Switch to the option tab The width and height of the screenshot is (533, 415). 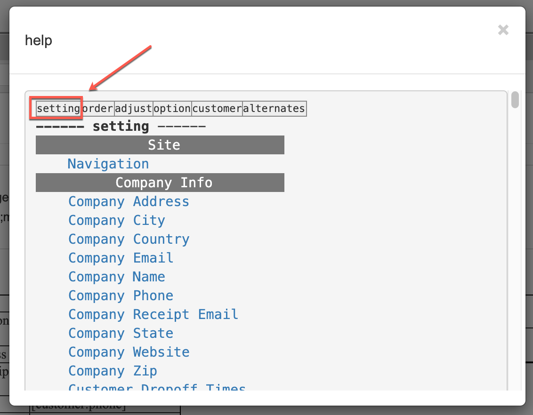point(172,108)
